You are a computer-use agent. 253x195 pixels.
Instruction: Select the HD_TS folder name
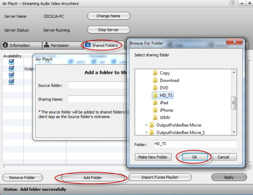(x=166, y=95)
